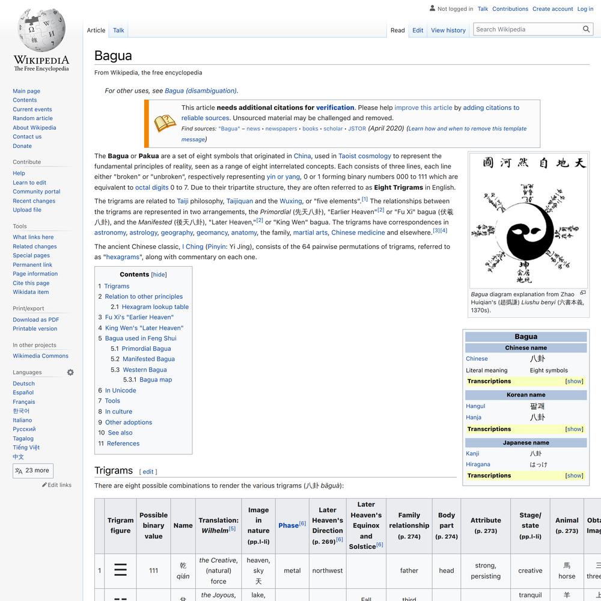Open Main page sidebar link
This screenshot has height=601, width=601.
point(26,91)
